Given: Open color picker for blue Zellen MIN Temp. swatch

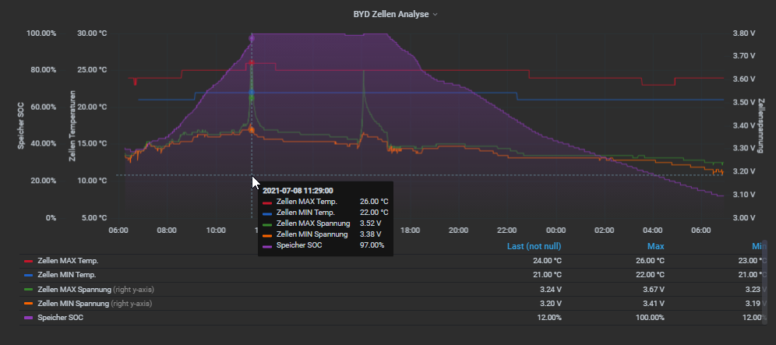Looking at the screenshot, I should [28, 275].
